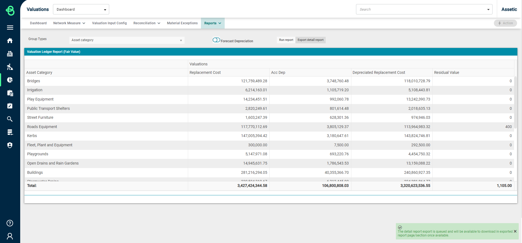Viewport: 522px width, 243px height.
Task: Click the security shield sidebar icon
Action: coord(10,145)
